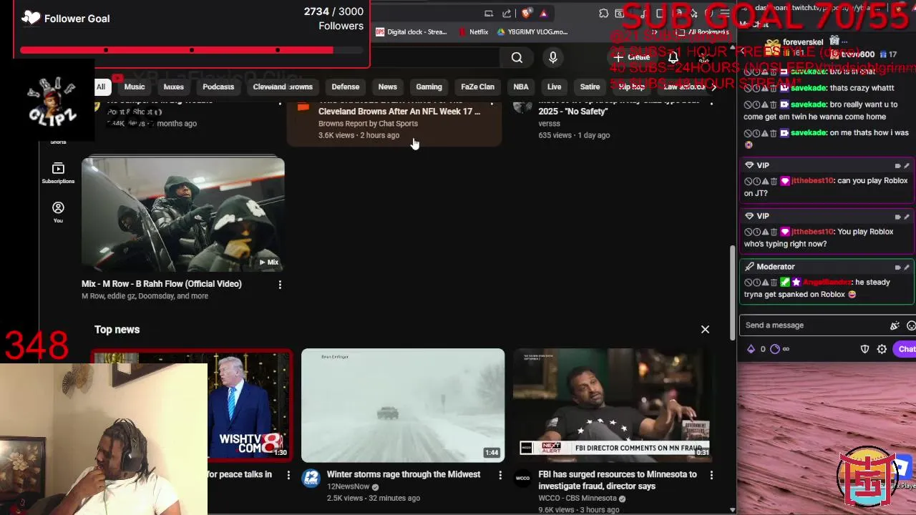Select the Podcasts filter chip
The image size is (916, 515).
(x=218, y=87)
